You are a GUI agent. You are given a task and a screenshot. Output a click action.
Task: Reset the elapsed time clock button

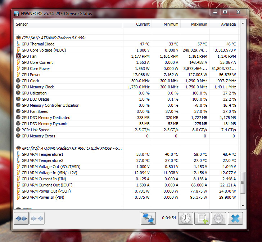[186, 218]
